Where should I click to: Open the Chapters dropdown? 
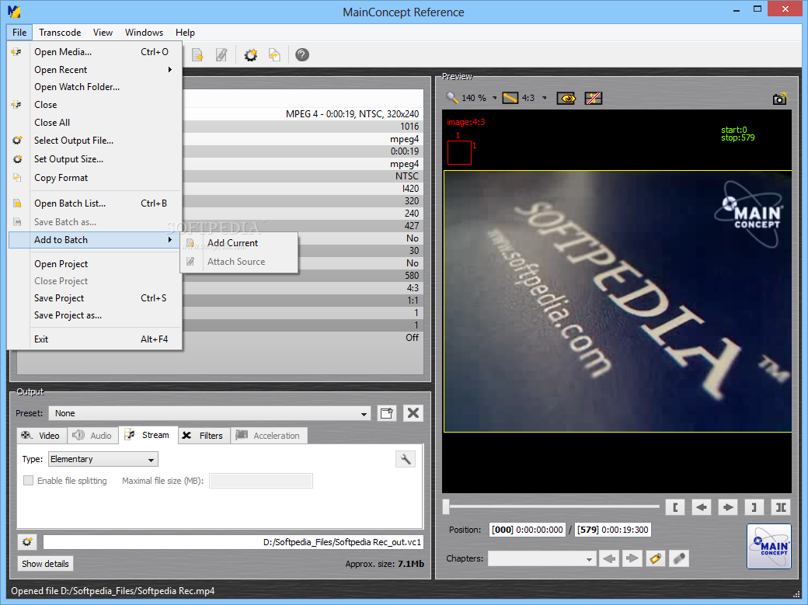click(542, 558)
